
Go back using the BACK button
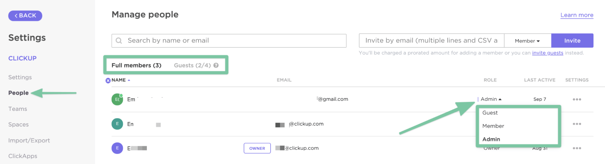[25, 16]
